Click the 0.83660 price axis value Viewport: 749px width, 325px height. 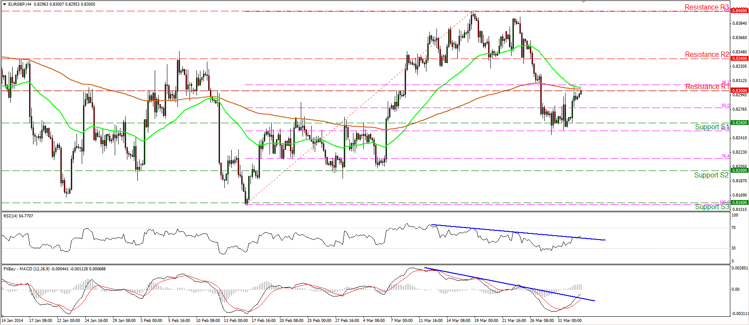pyautogui.click(x=740, y=38)
